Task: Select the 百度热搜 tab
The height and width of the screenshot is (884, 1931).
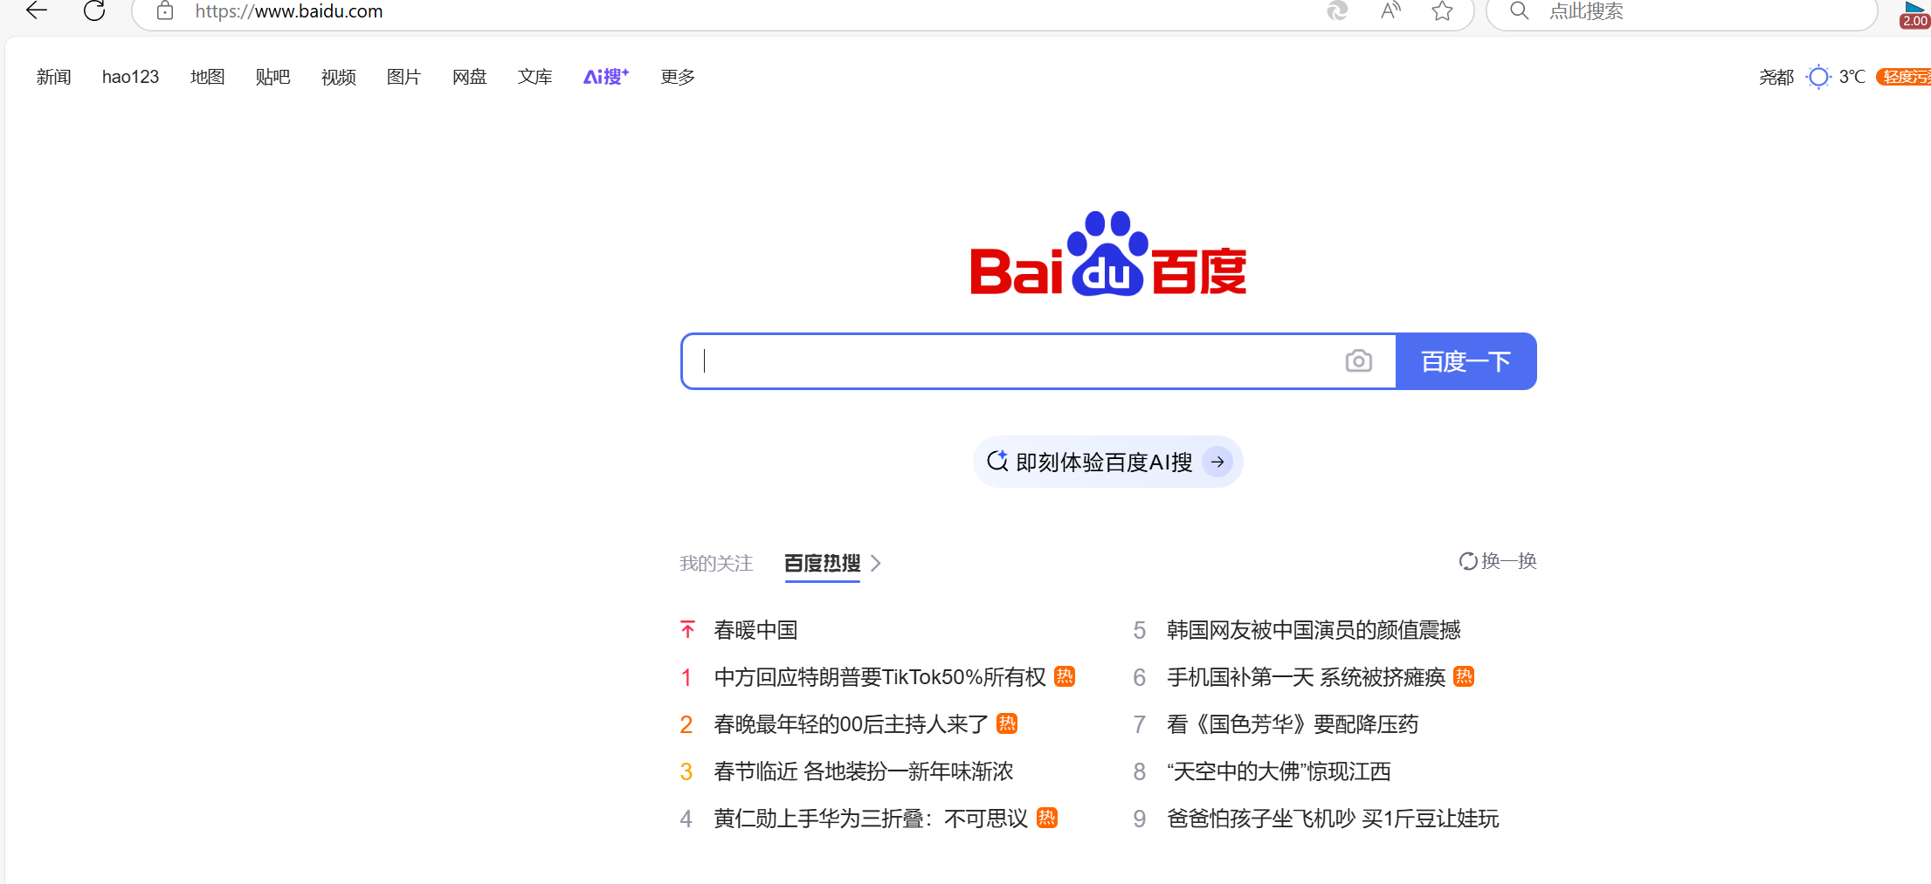Action: [x=822, y=563]
